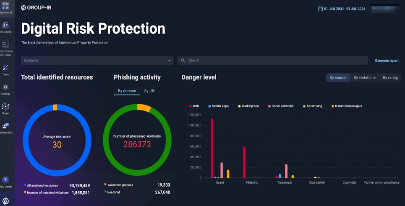The width and height of the screenshot is (405, 206).
Task: Toggle the Marketplace legend series
Action: click(248, 106)
